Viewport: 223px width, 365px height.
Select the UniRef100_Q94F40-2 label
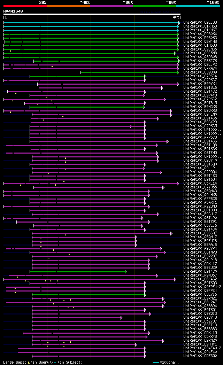coord(202,349)
